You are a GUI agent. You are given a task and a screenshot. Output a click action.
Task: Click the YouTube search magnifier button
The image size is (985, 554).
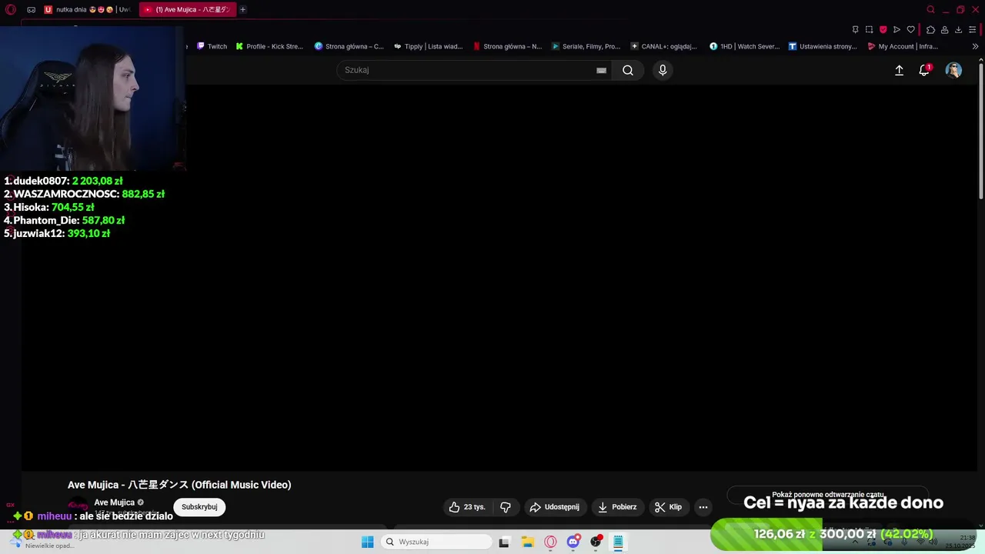628,70
